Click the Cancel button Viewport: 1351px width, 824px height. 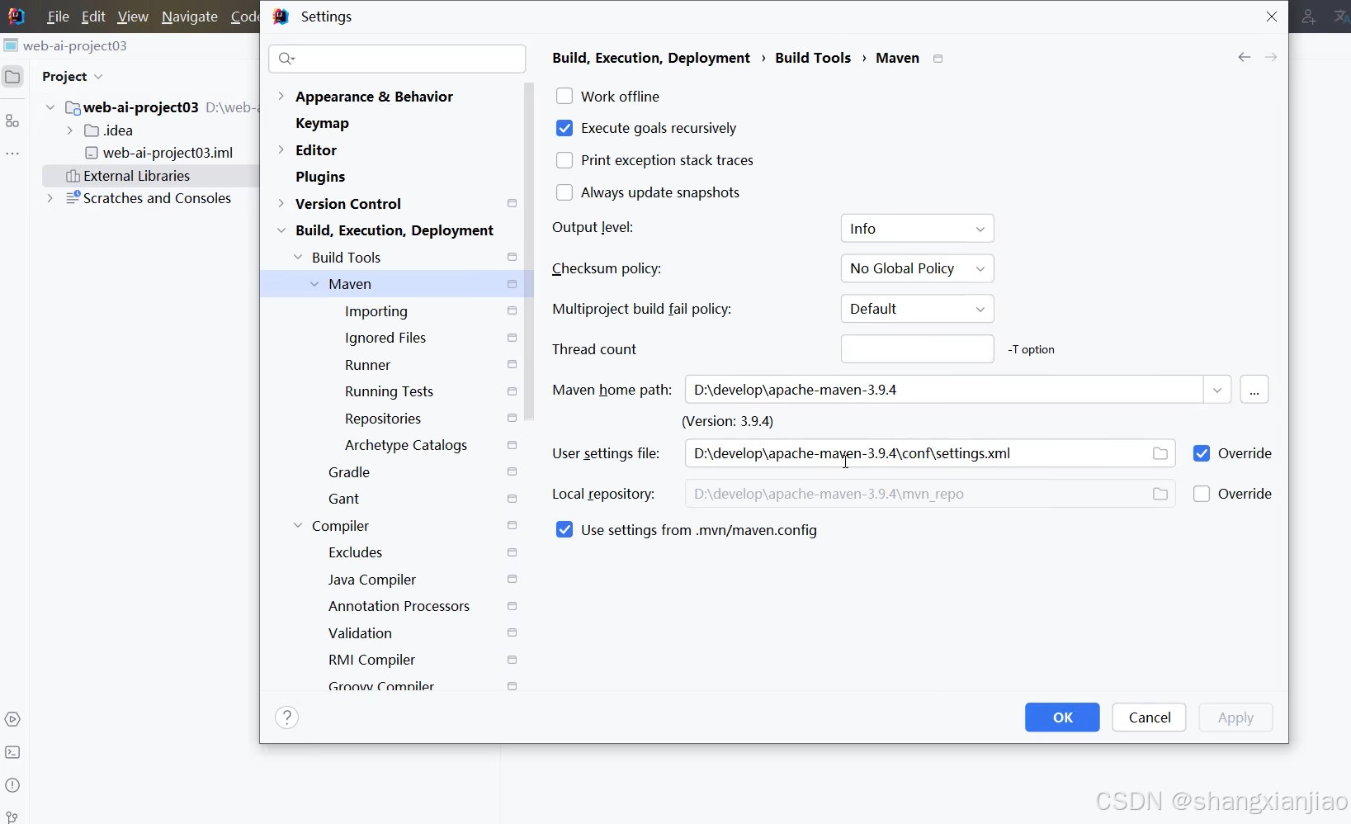[1149, 717]
